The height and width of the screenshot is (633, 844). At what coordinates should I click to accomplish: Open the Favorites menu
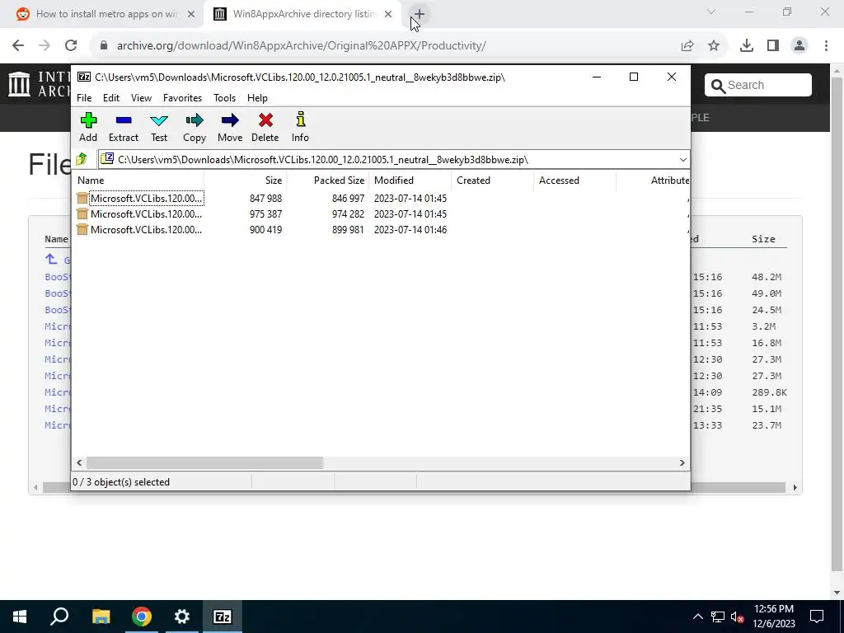point(182,98)
